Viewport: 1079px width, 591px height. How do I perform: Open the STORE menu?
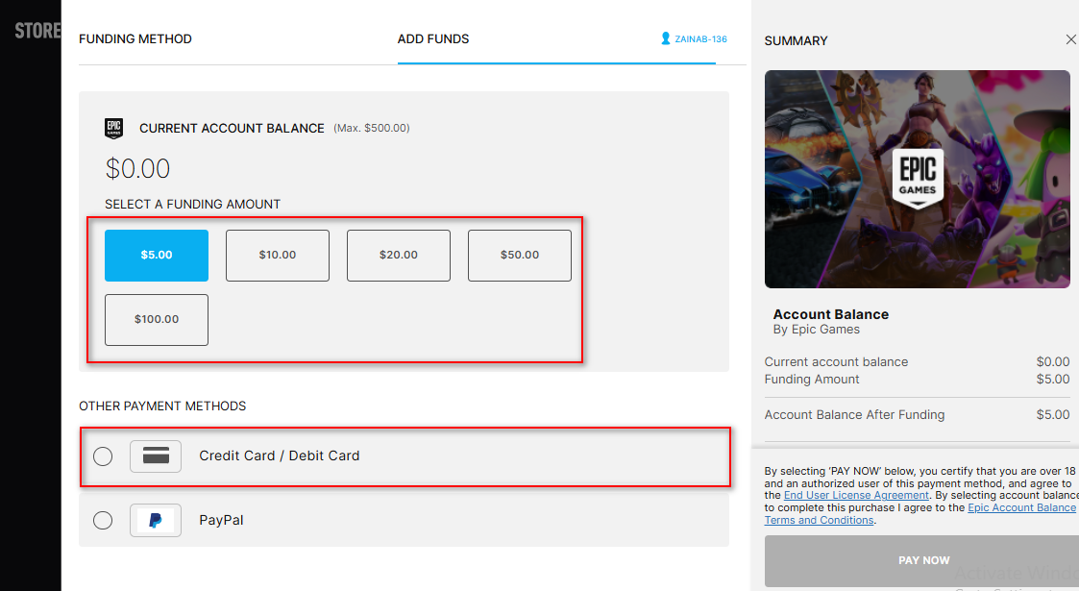click(37, 29)
